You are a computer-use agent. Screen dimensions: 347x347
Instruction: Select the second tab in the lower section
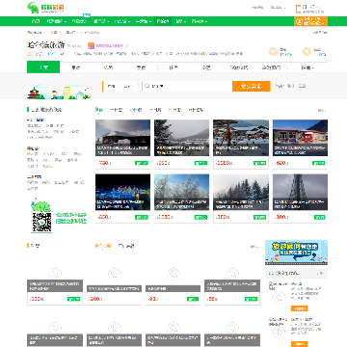coord(126,246)
